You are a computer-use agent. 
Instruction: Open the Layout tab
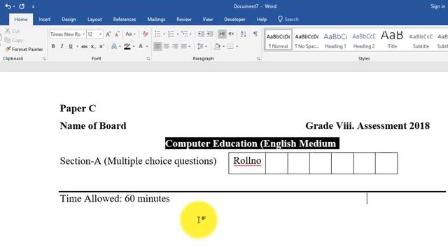(94, 20)
